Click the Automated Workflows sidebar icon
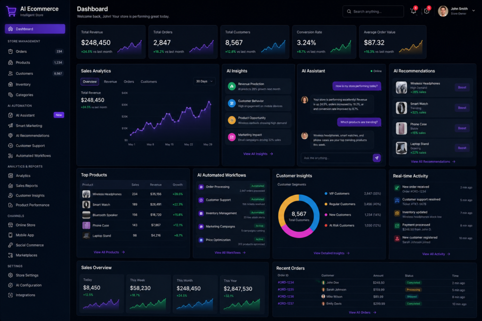Image resolution: width=482 pixels, height=321 pixels. [10, 156]
